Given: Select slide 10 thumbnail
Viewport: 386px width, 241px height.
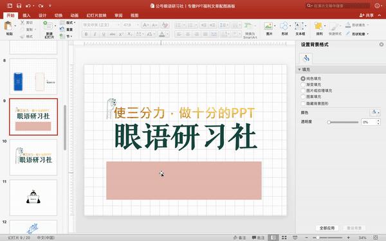Looking at the screenshot, I should coord(33,157).
